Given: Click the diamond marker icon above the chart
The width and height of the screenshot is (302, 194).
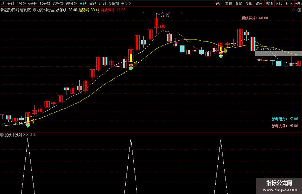Looking at the screenshot, I should click(294, 10).
